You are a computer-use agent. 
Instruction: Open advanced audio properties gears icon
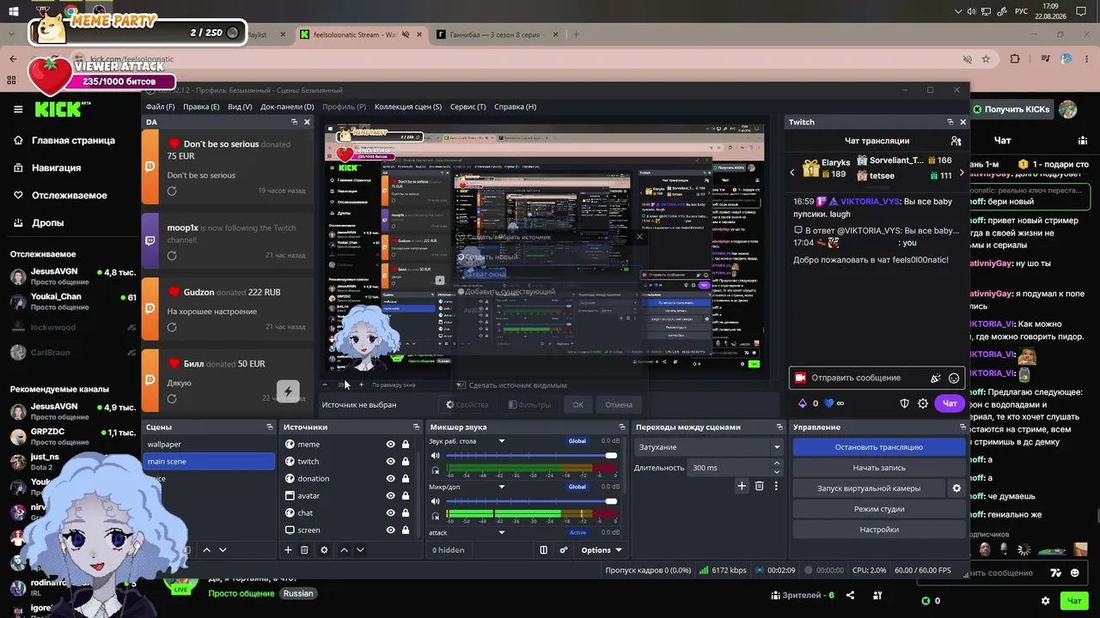point(564,550)
